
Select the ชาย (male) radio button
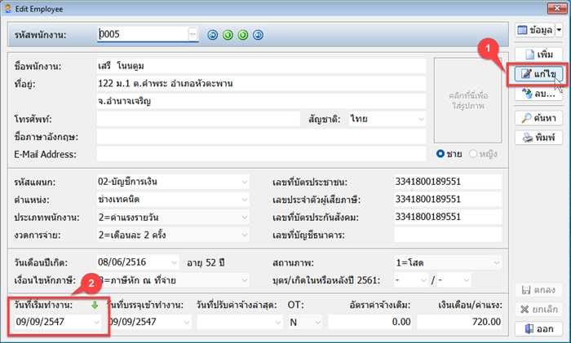tap(441, 154)
